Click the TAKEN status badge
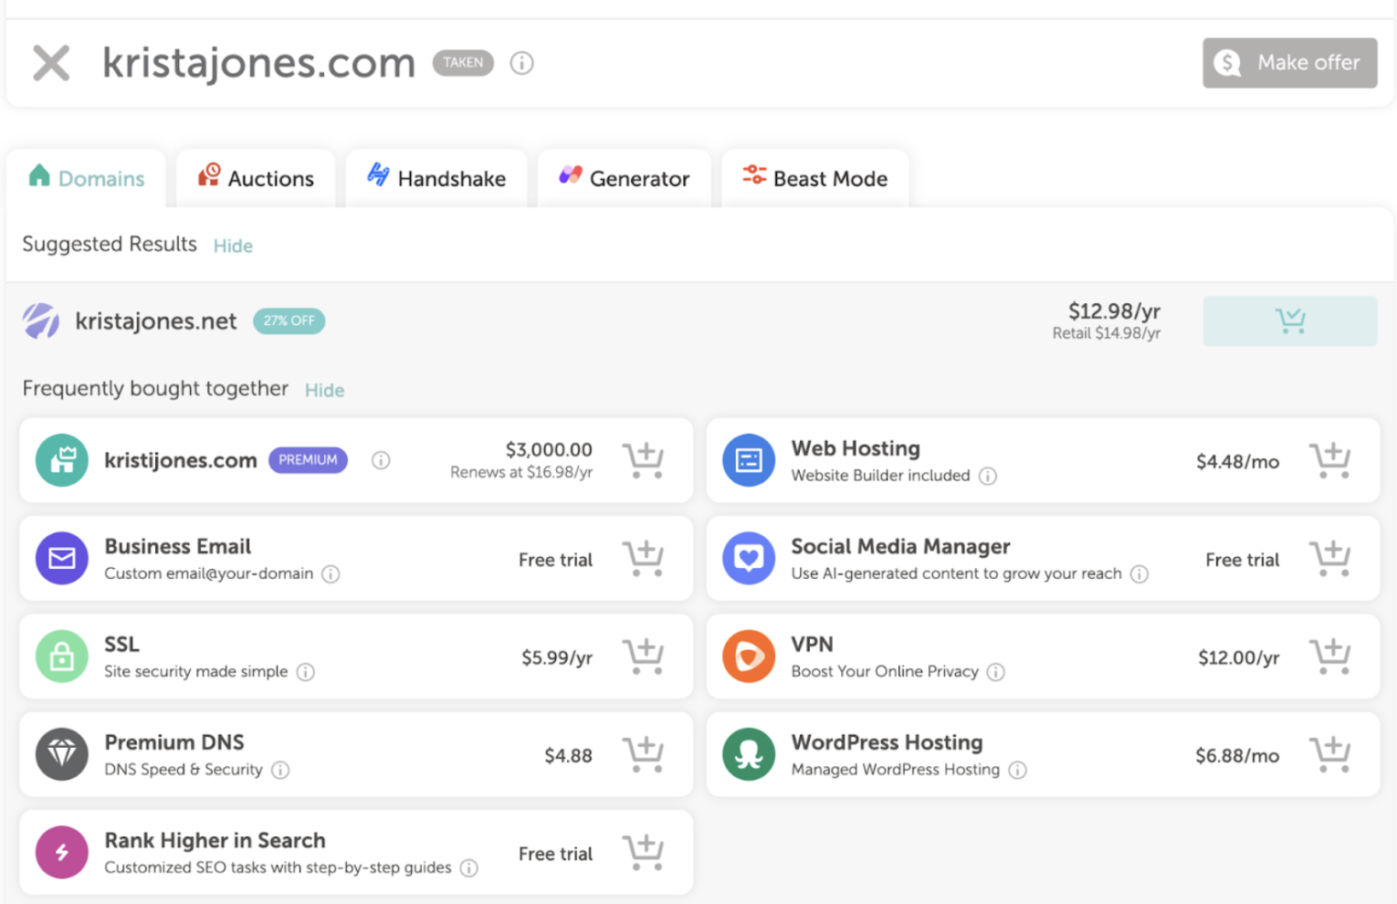The height and width of the screenshot is (904, 1397). pyautogui.click(x=463, y=63)
